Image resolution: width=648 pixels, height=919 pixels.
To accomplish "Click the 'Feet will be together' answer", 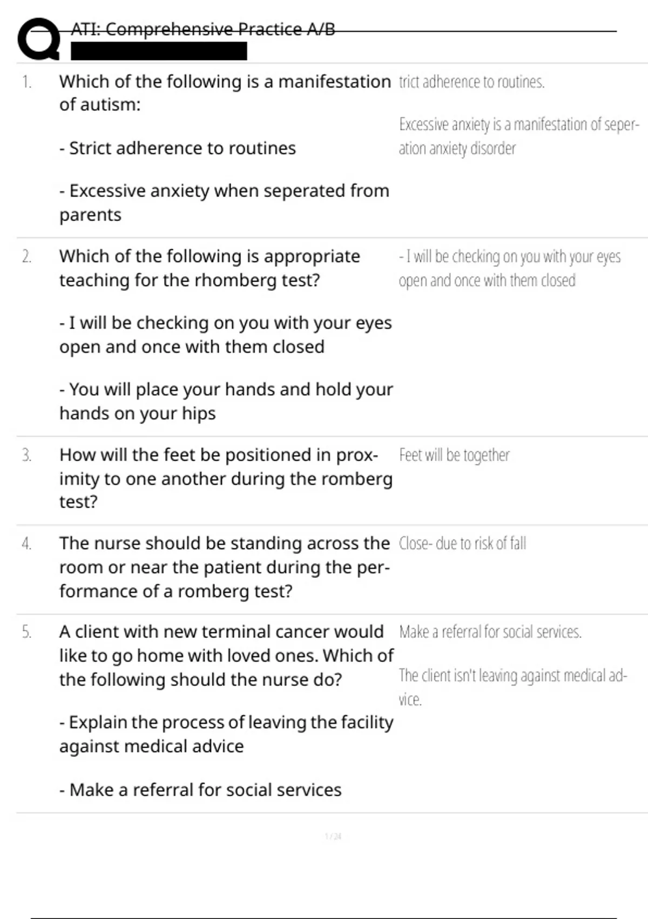I will pyautogui.click(x=454, y=456).
